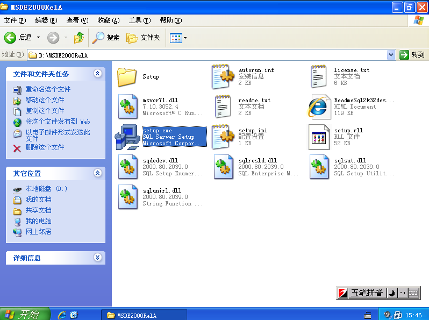
Task: Toggle the Folders (文件夹) pane
Action: tap(143, 38)
